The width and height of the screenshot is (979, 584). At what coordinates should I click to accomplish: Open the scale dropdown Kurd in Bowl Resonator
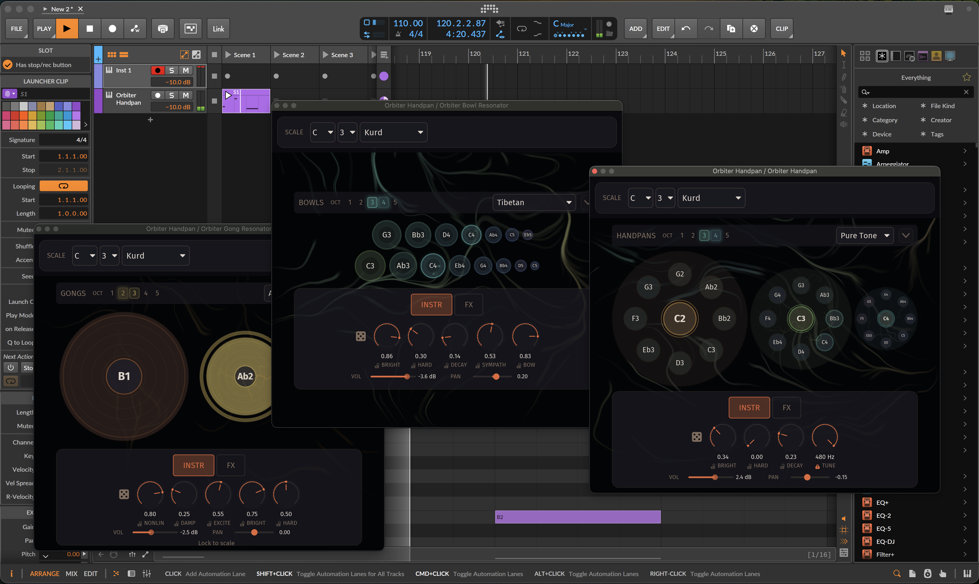(x=393, y=132)
